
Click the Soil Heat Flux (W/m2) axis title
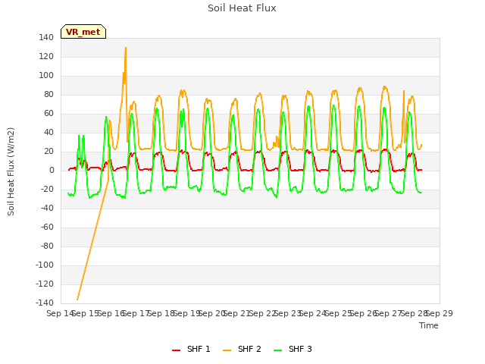[11, 171]
